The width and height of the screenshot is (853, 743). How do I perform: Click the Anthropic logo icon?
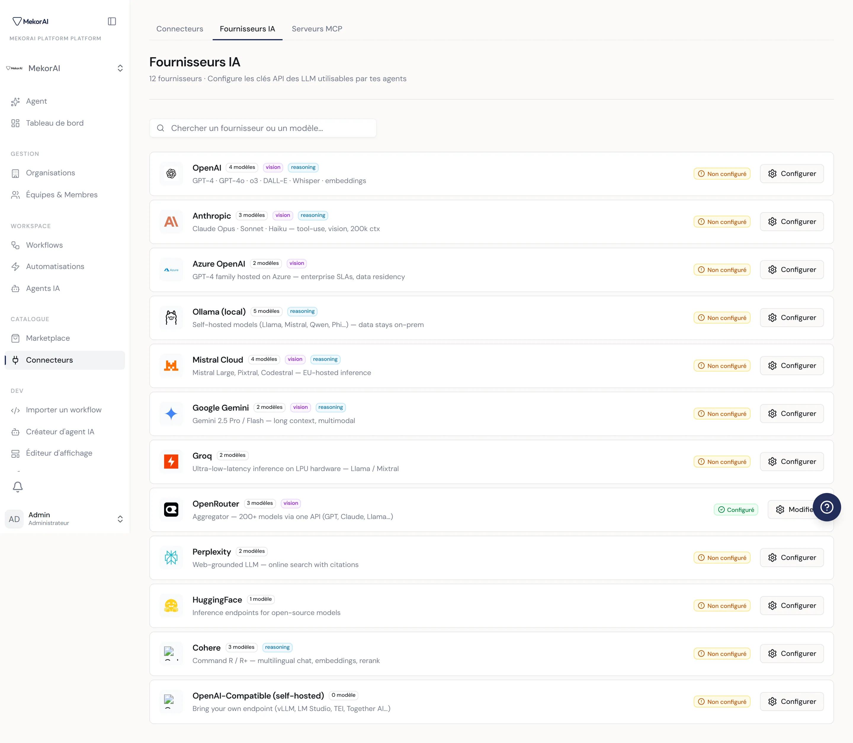(171, 222)
